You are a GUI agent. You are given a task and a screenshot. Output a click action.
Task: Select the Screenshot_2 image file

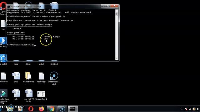(41, 96)
